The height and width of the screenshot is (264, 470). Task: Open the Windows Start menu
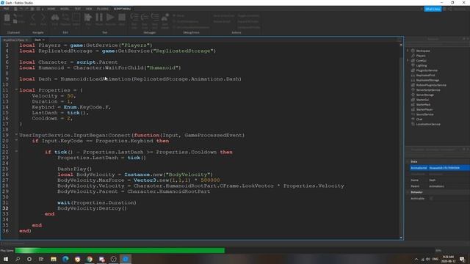6,259
